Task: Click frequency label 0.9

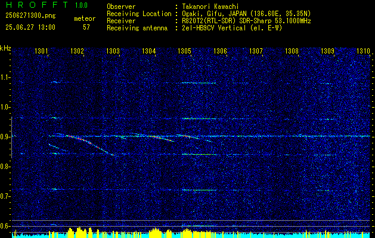Action: coord(5,137)
